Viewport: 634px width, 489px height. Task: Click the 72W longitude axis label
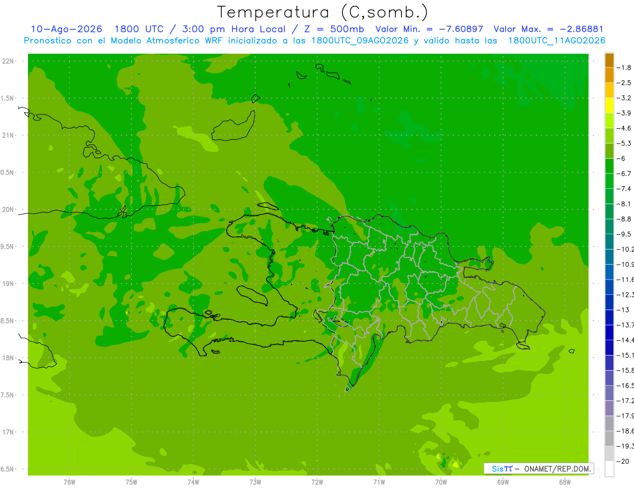pyautogui.click(x=317, y=482)
